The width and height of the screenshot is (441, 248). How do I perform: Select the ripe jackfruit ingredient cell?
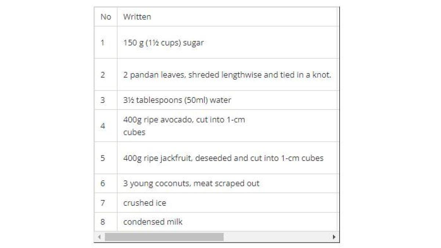pyautogui.click(x=227, y=158)
